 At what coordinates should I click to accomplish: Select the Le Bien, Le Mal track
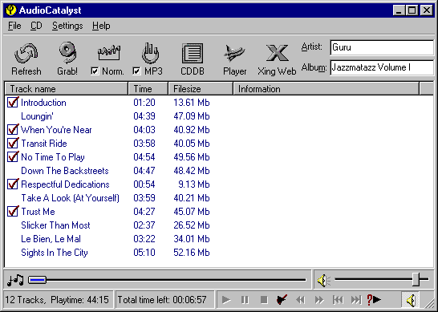[x=51, y=239]
